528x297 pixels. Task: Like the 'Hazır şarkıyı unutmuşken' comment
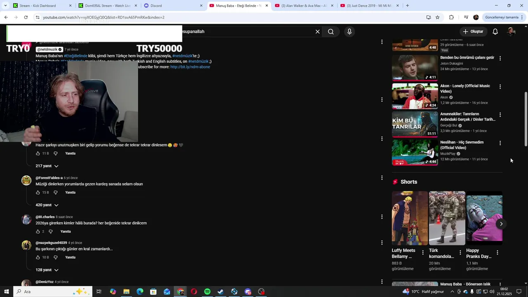point(38,153)
